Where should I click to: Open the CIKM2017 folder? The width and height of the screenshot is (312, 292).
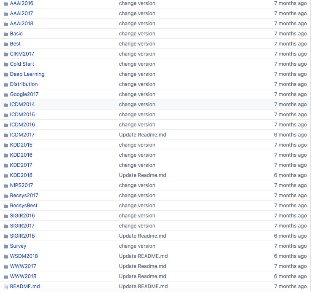click(x=22, y=54)
